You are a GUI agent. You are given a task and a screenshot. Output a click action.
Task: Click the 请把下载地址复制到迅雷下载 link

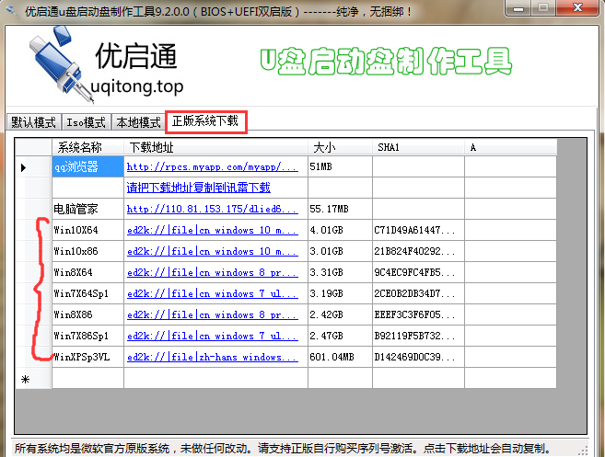pyautogui.click(x=198, y=188)
